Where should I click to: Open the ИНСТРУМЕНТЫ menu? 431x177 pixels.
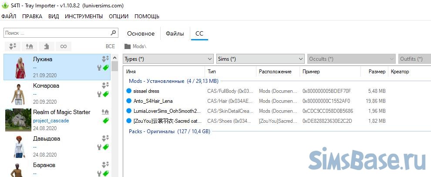(x=84, y=16)
